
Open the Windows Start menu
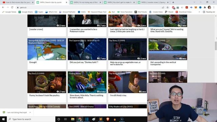3,119
